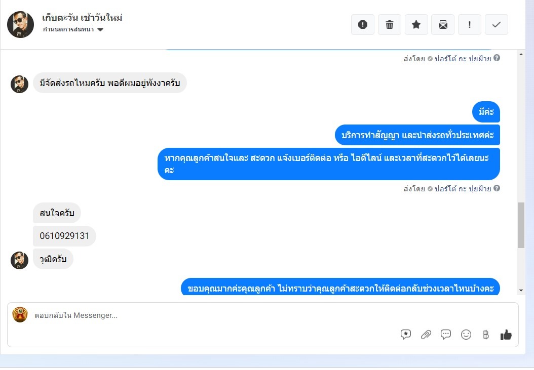Click the scrollbar up arrow
Screen dimensions: 534x370
[x=521, y=54]
